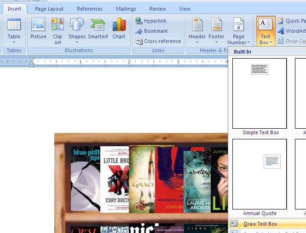Image resolution: width=306 pixels, height=233 pixels.
Task: Expand the Shapes dropdown arrow
Action: click(77, 42)
